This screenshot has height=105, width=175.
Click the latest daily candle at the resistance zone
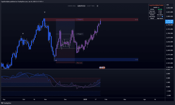point(101,22)
